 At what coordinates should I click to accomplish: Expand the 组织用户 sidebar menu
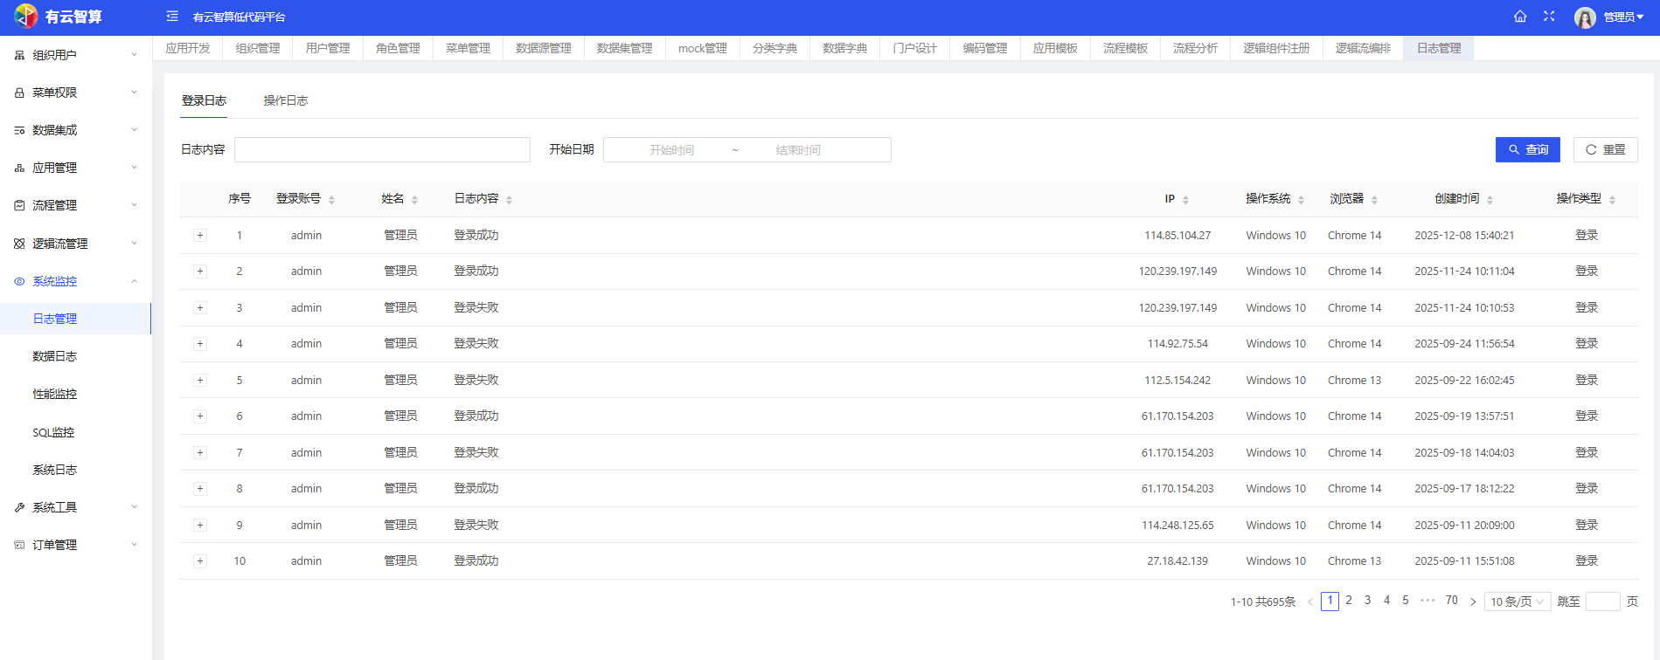(x=76, y=55)
